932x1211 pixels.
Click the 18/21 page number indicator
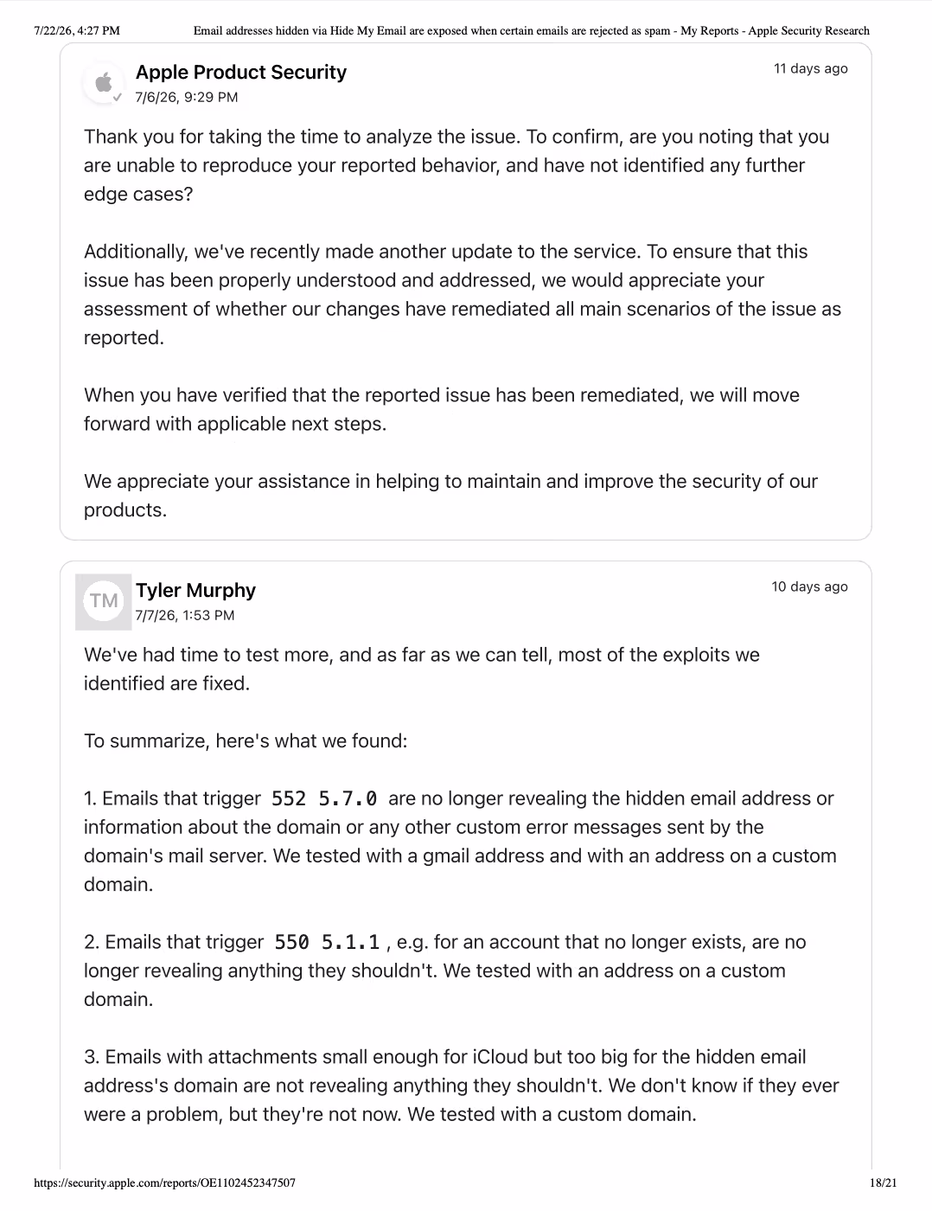click(884, 1182)
